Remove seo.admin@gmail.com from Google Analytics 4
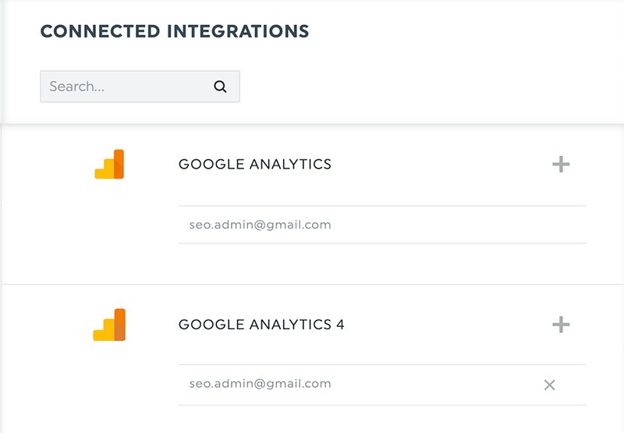Viewport: 624px width, 433px height. click(x=549, y=385)
